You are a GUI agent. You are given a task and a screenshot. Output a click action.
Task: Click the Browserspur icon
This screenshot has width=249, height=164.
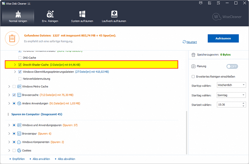click(x=19, y=133)
